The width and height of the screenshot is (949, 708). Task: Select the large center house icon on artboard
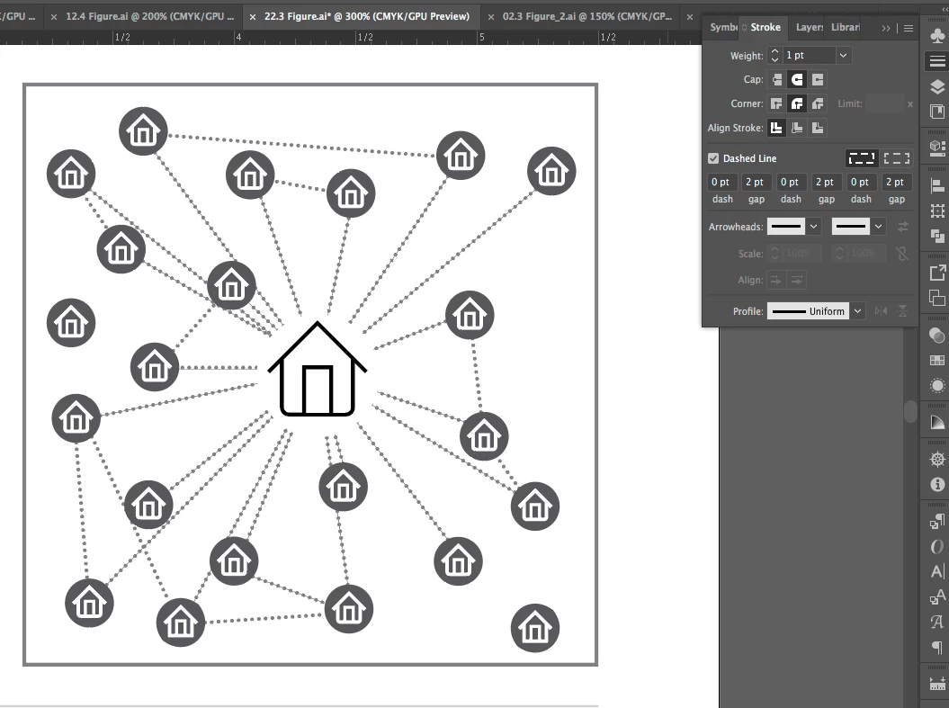[x=318, y=369]
